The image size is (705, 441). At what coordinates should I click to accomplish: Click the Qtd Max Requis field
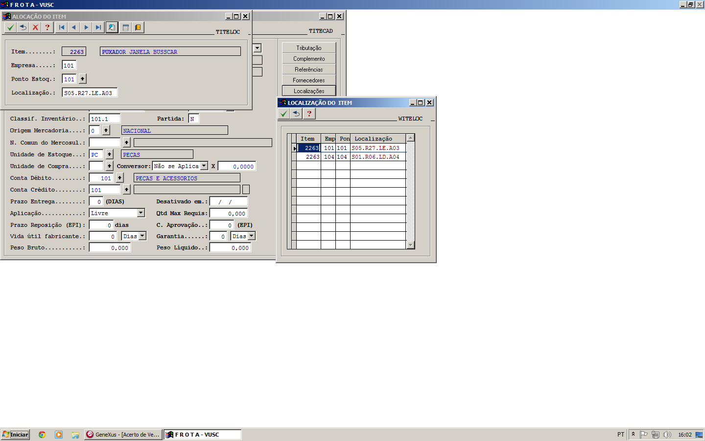(x=229, y=213)
